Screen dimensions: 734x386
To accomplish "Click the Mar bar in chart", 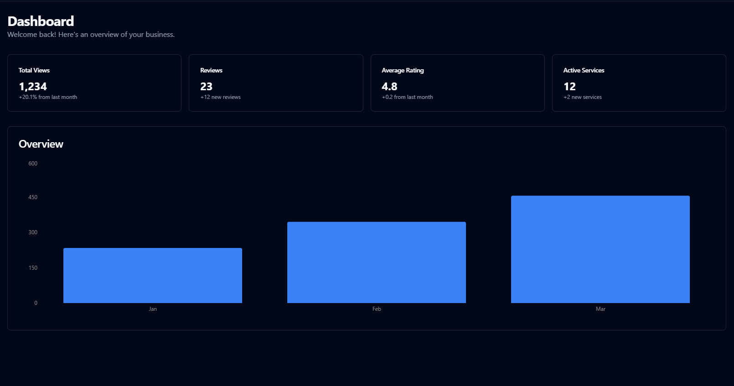I will (x=600, y=249).
